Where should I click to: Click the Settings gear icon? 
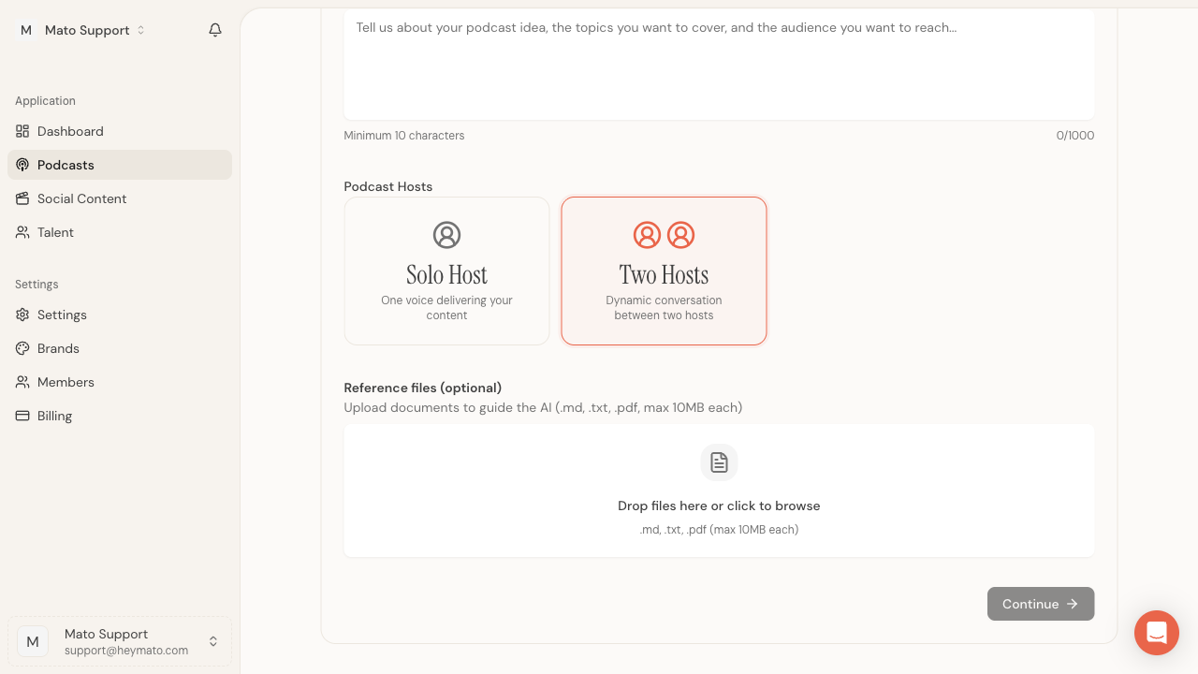pos(22,315)
